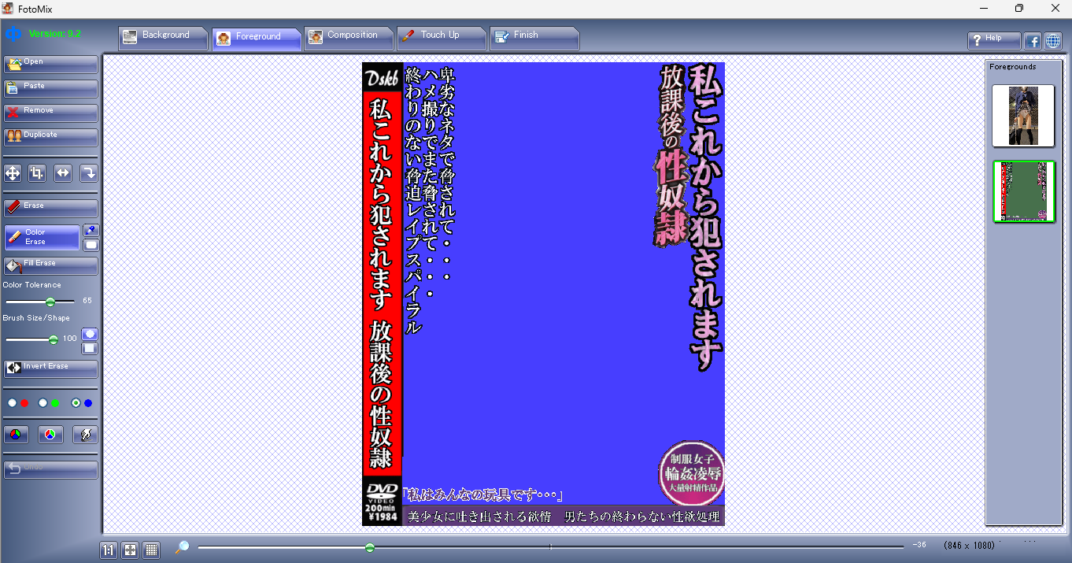Viewport: 1072px width, 563px height.
Task: Click the horizontal Flip icon
Action: click(x=63, y=173)
